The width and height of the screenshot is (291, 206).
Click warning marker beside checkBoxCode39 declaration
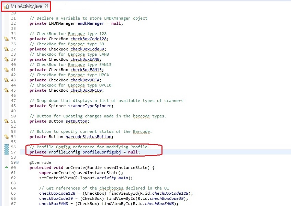[x=6, y=49]
